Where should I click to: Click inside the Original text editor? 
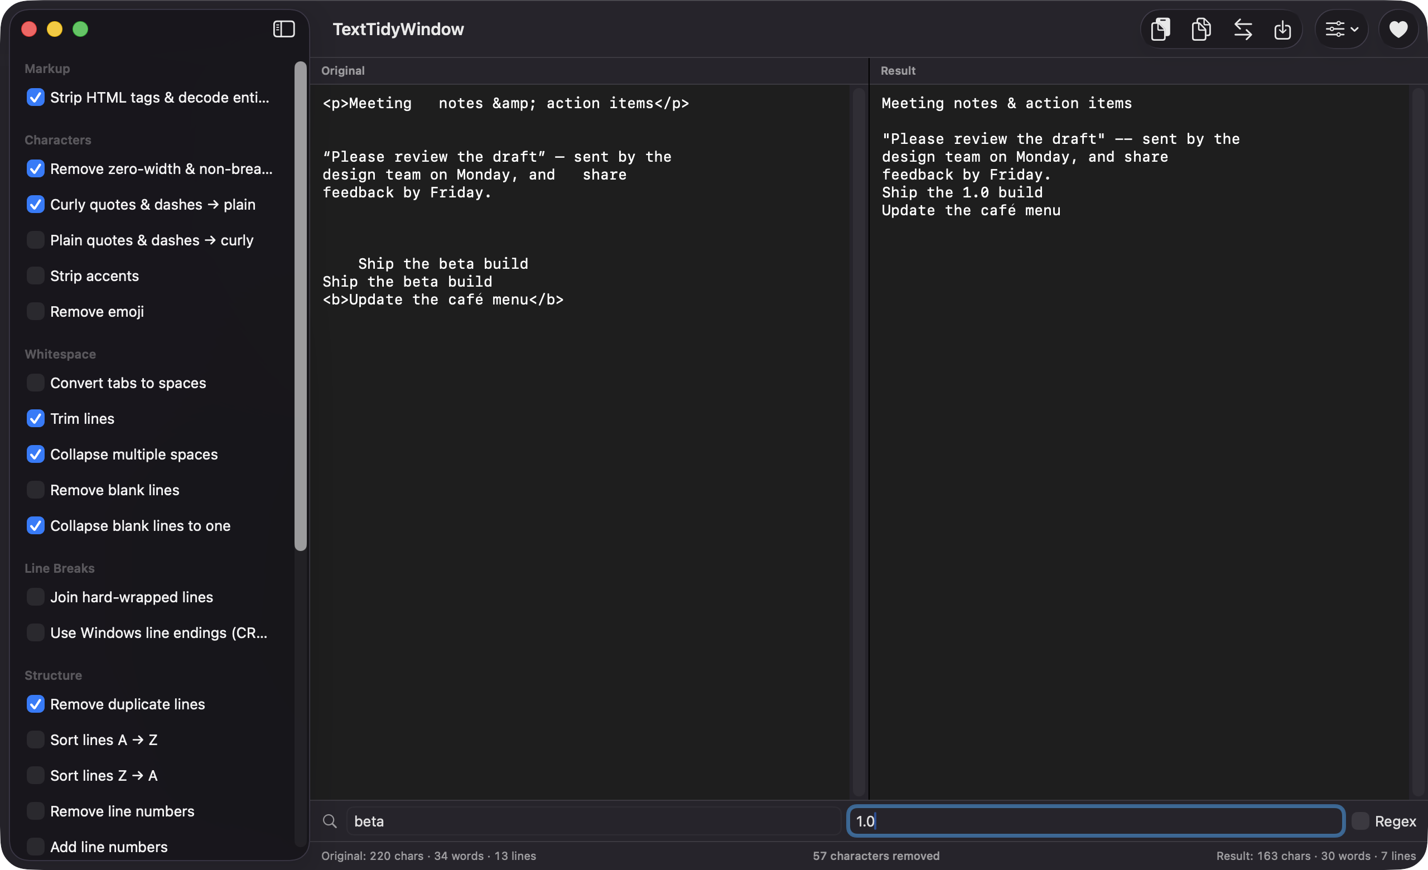580,443
